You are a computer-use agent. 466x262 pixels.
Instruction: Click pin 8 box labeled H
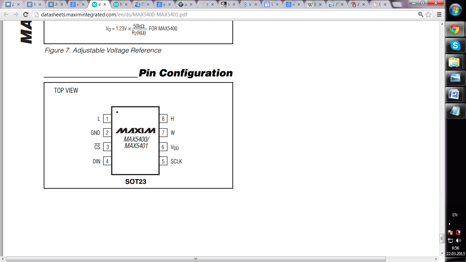(163, 119)
